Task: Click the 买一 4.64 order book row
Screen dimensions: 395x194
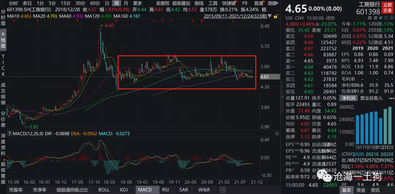Action: pos(311,67)
